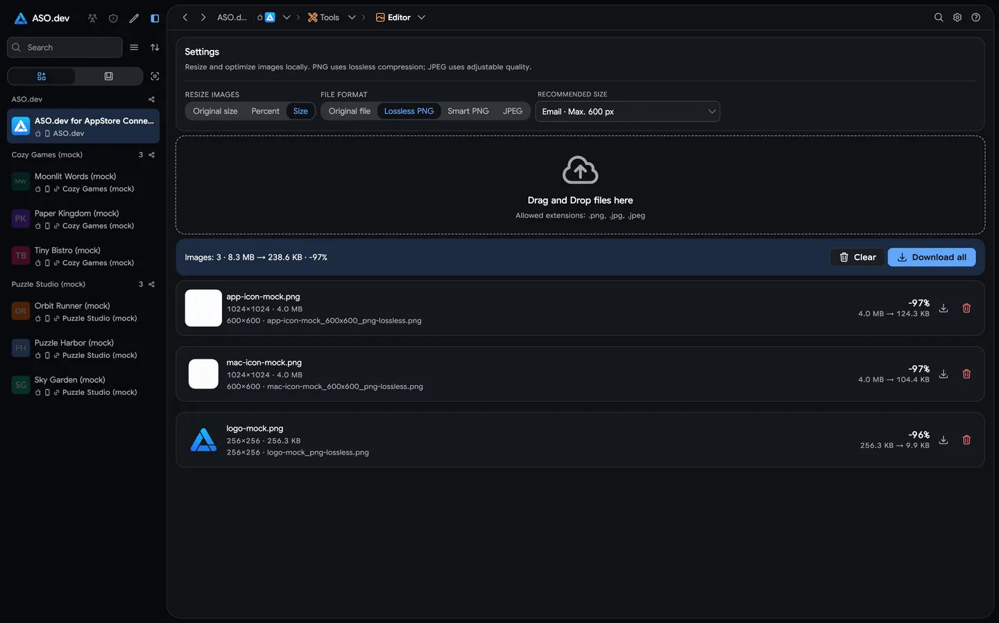999x623 pixels.
Task: Delete logo-mock.png with its trash icon
Action: click(966, 440)
